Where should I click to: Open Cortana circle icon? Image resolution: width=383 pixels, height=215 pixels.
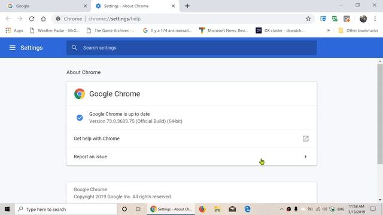(124, 209)
